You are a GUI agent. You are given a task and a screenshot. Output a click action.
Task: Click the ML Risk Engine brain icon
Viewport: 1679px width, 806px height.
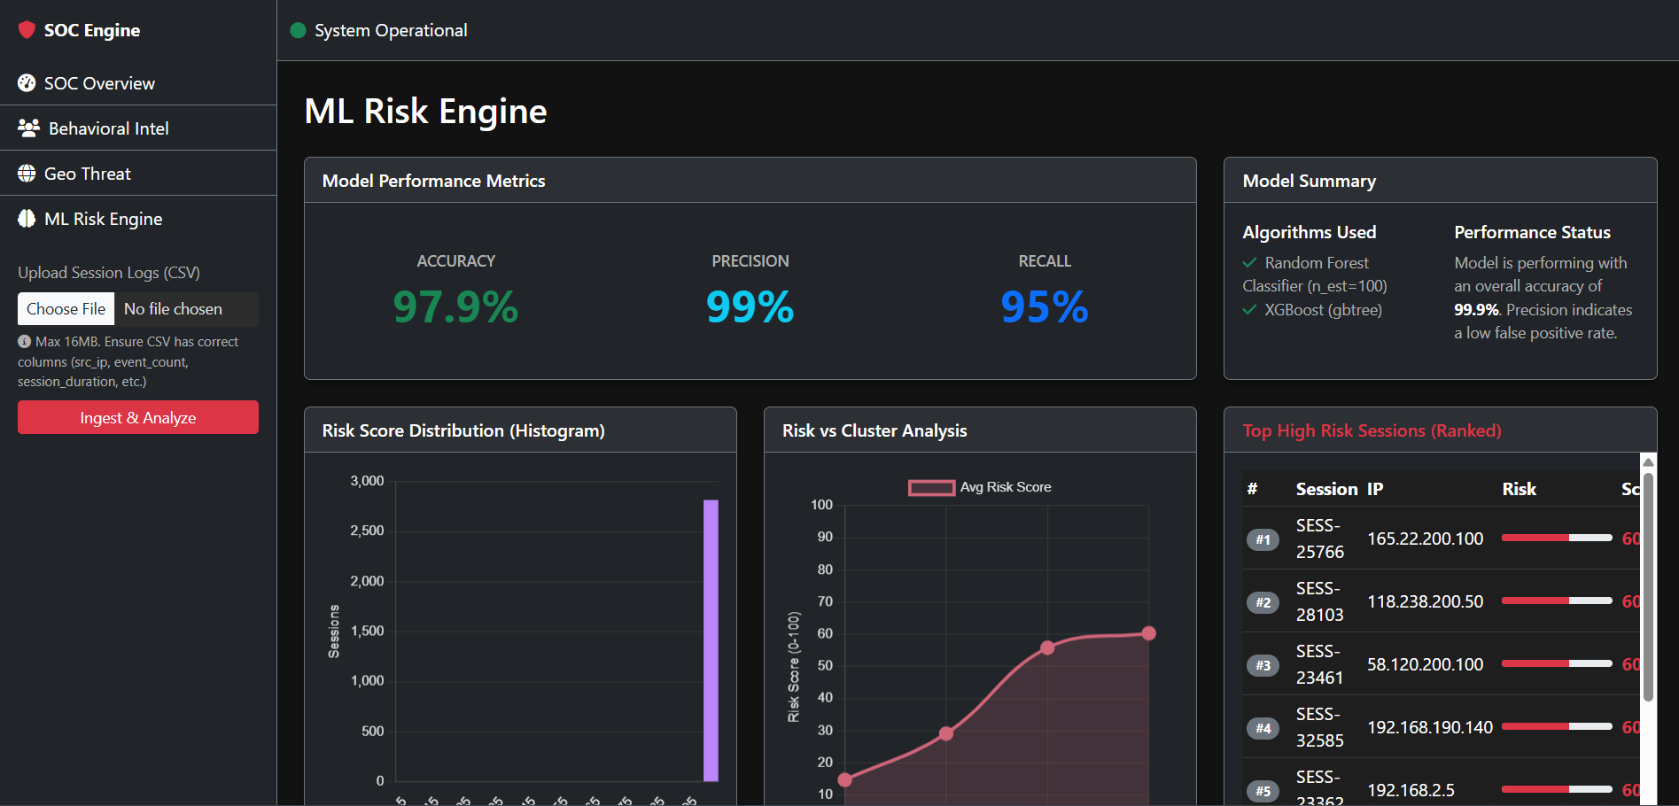point(27,219)
